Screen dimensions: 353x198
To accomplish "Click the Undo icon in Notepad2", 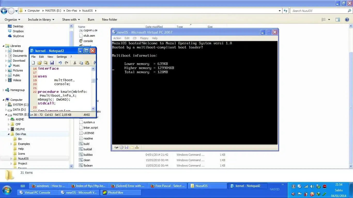I will pyautogui.click(x=60, y=63).
